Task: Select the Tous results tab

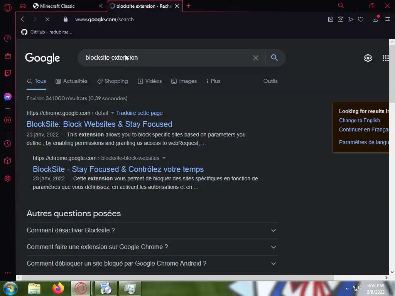Action: click(x=36, y=81)
